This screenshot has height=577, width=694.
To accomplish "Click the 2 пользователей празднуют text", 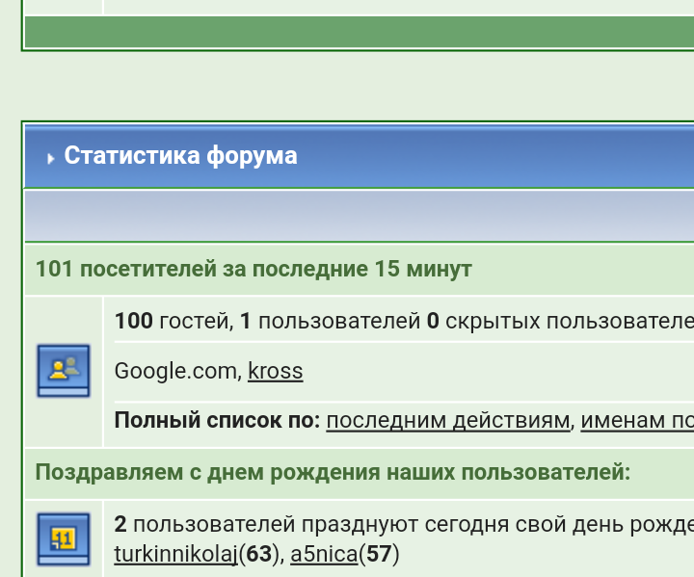I will point(386,525).
